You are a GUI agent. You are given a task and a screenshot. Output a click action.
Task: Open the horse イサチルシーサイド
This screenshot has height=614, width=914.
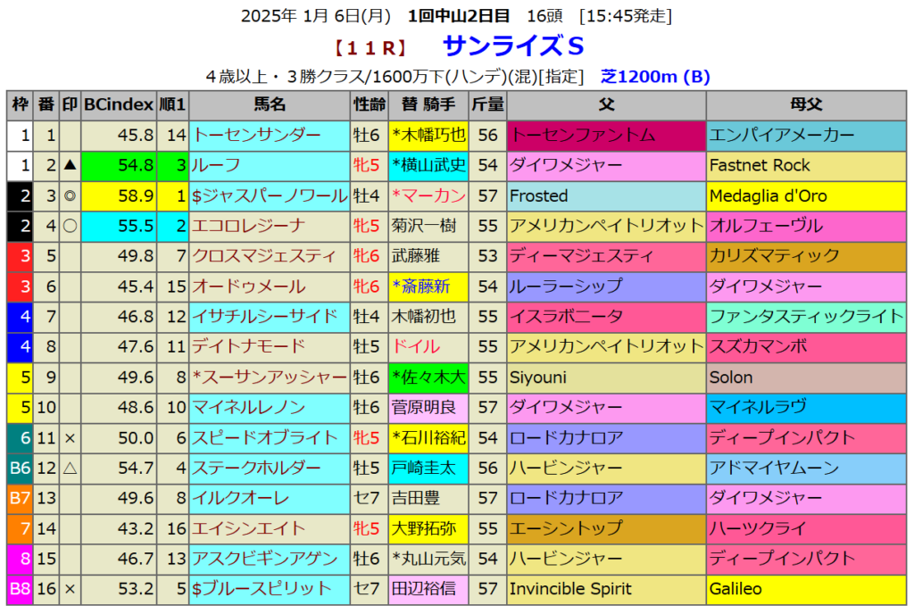tap(265, 316)
